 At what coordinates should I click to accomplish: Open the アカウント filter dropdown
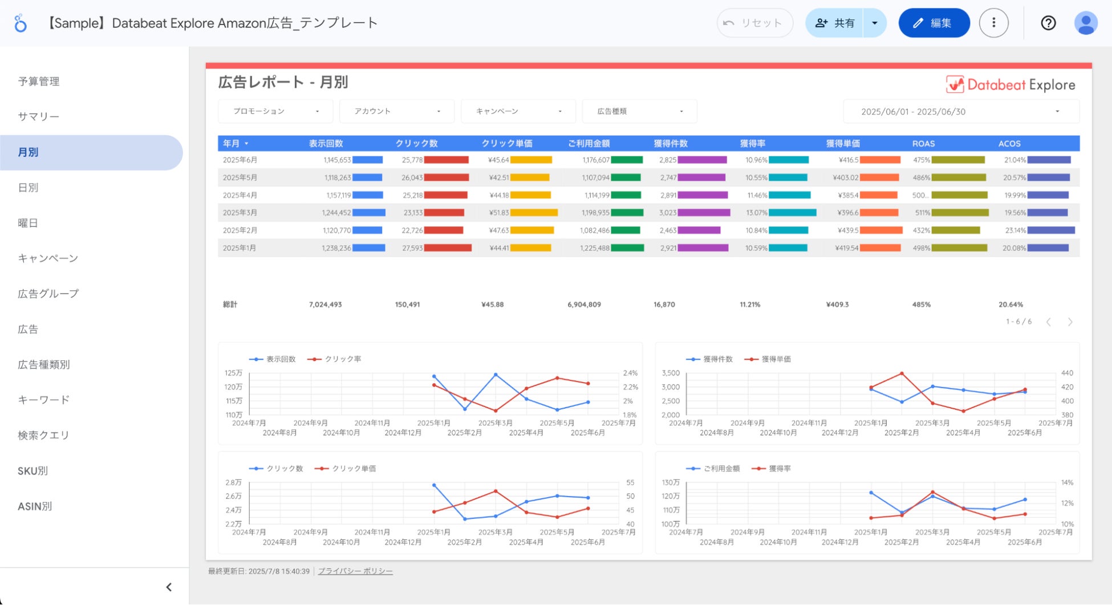[397, 111]
